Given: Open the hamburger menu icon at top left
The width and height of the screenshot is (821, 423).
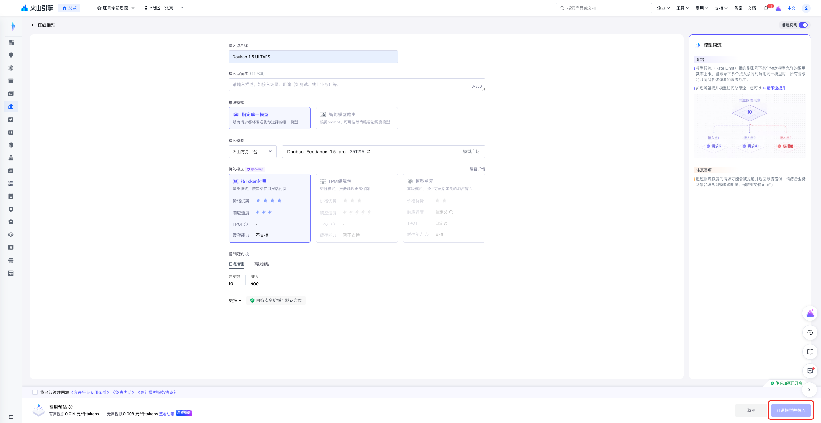Looking at the screenshot, I should point(8,8).
